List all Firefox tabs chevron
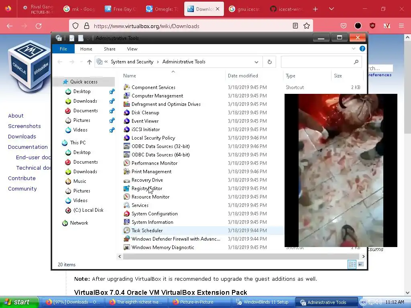 pos(331,9)
